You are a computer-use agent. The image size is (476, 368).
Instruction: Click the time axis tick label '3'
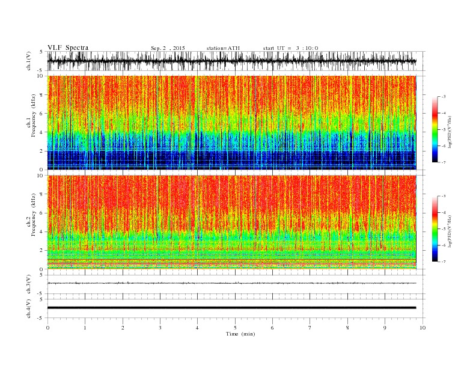pyautogui.click(x=160, y=328)
